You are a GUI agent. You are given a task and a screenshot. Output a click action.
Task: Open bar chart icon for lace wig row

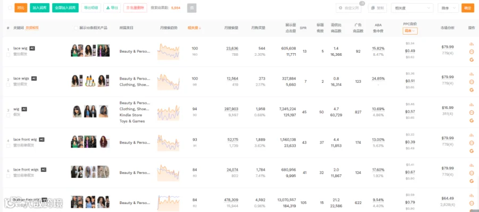[x=472, y=44]
